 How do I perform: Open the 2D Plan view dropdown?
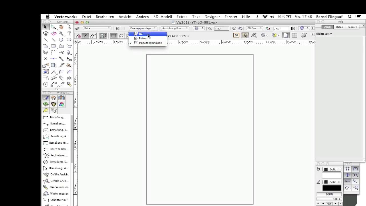point(255,28)
